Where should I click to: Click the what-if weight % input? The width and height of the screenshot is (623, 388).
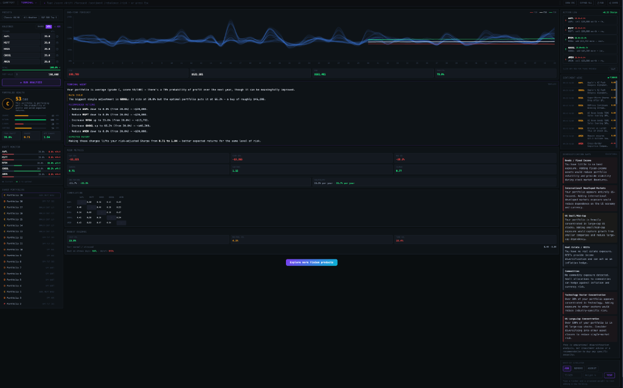point(593,375)
